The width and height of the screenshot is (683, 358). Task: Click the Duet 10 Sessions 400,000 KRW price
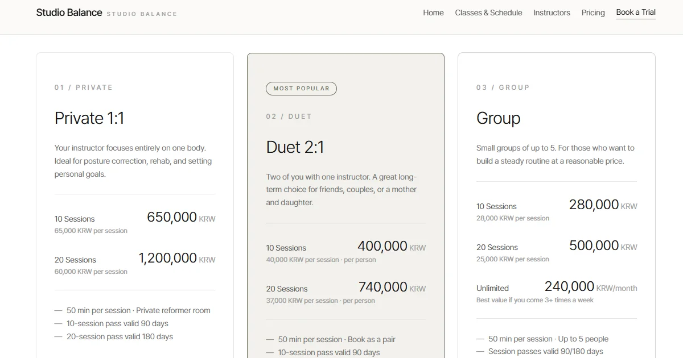[392, 247]
